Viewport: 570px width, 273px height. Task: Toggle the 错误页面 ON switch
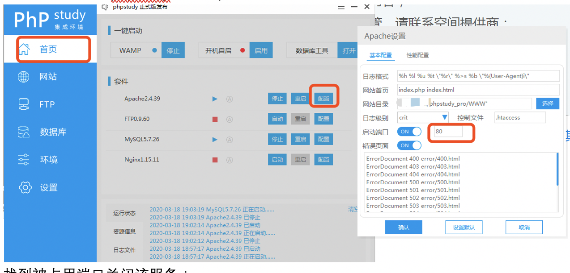[x=409, y=145]
